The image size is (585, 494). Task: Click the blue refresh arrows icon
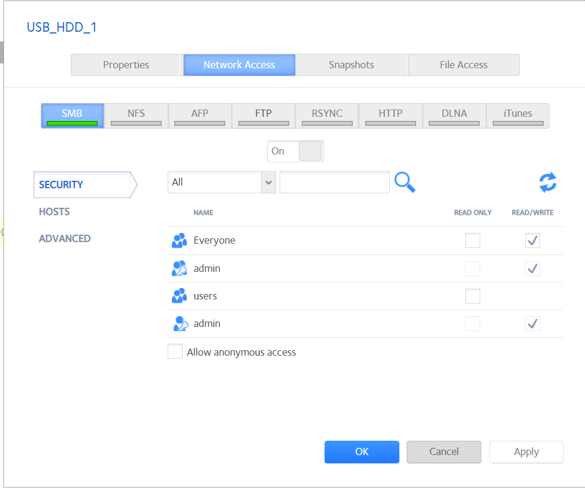pyautogui.click(x=547, y=183)
